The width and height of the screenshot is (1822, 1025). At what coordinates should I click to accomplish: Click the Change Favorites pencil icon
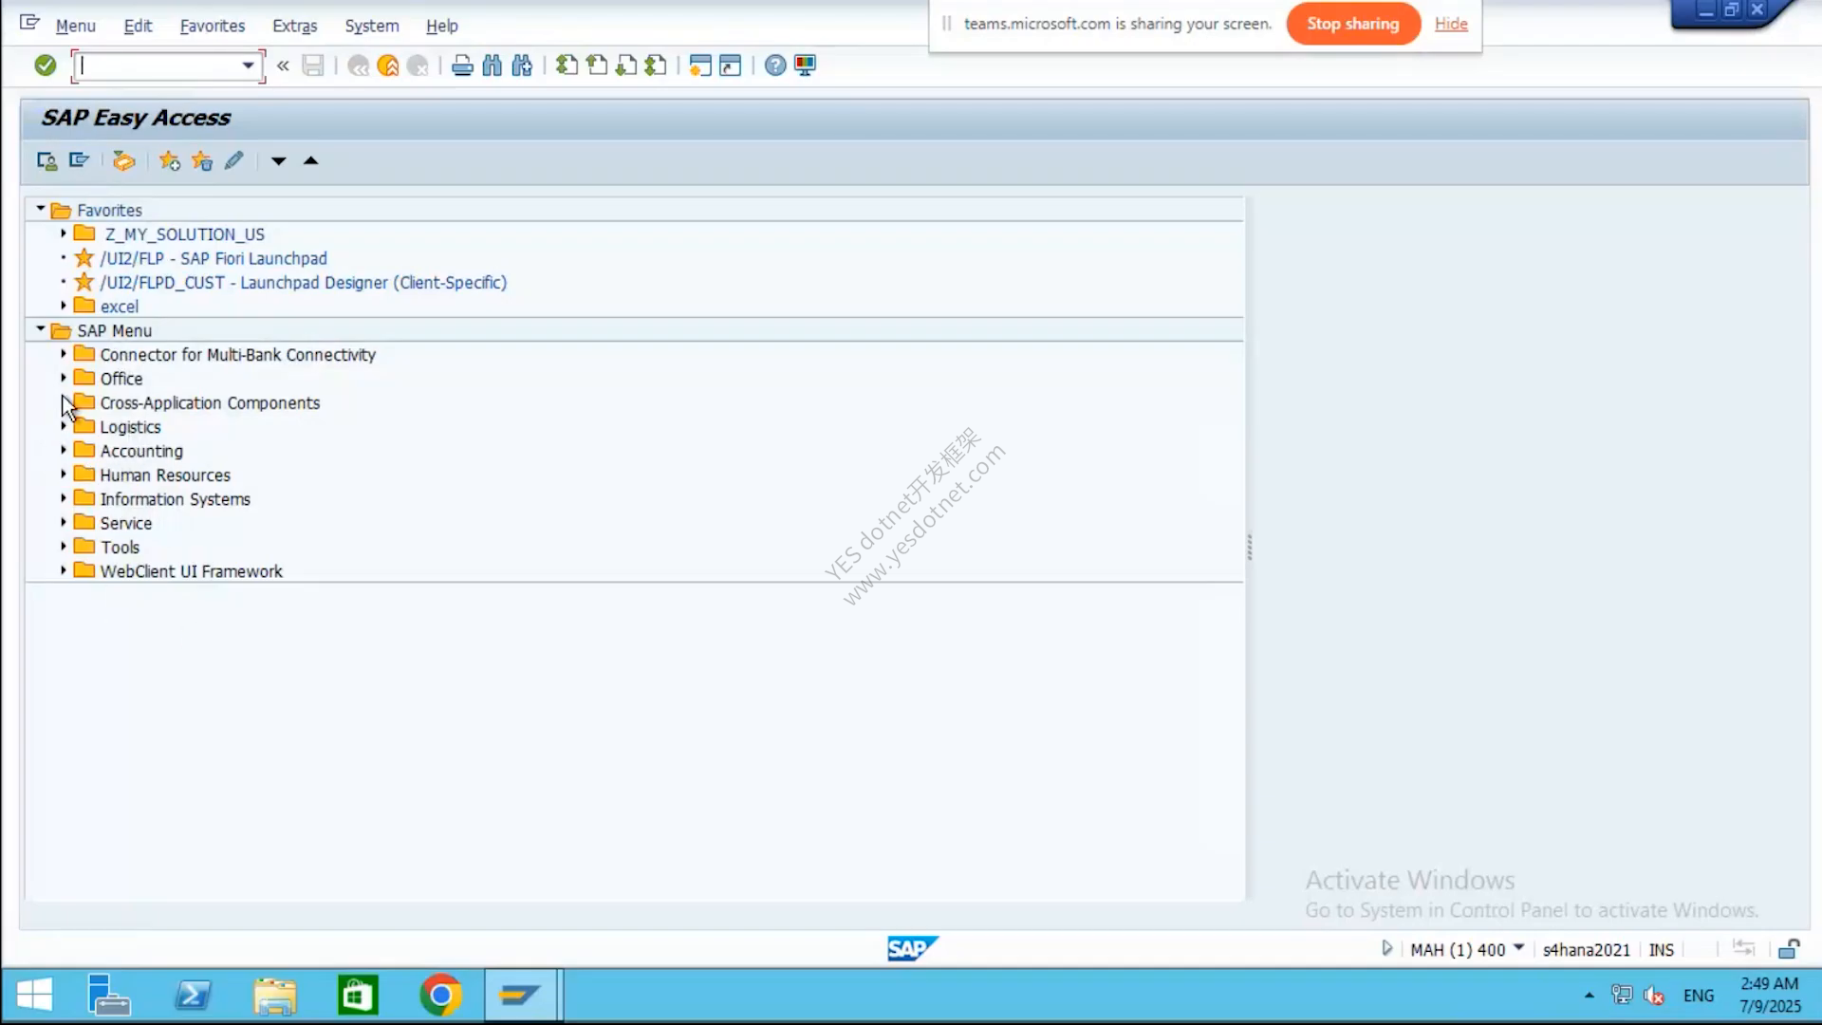(233, 161)
